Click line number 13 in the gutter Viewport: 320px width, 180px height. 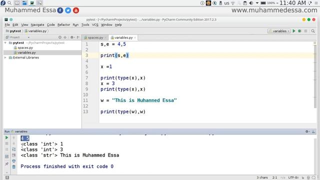point(85,111)
